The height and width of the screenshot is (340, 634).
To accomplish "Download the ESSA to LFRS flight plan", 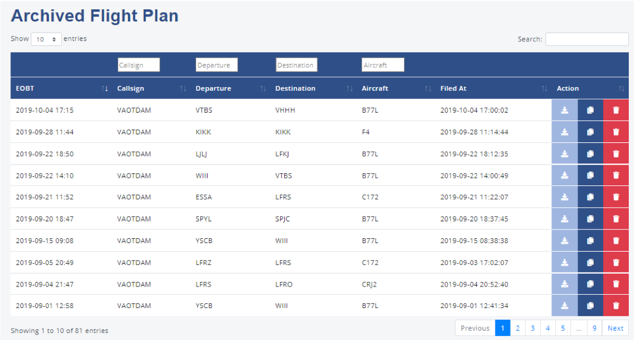I will 564,197.
